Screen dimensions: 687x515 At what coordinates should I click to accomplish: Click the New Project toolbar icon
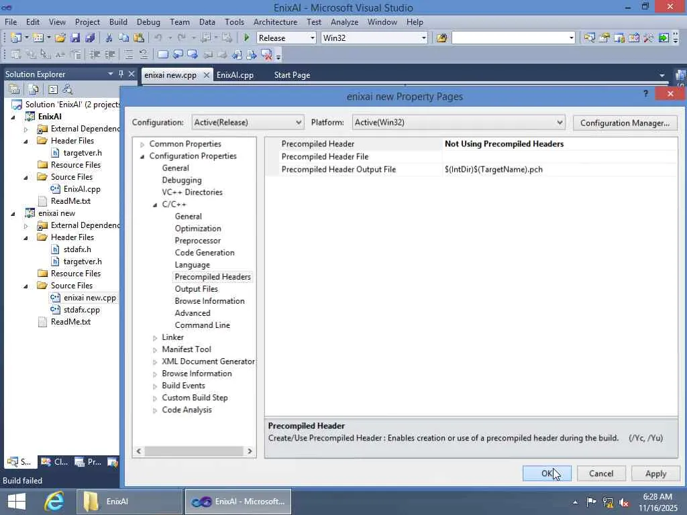coord(16,38)
